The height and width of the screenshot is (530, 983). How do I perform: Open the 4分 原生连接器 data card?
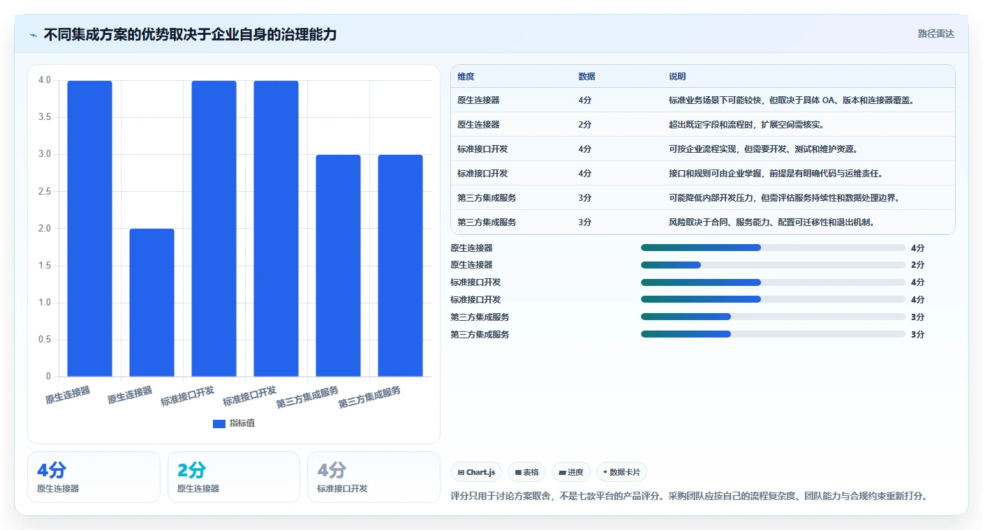point(94,477)
